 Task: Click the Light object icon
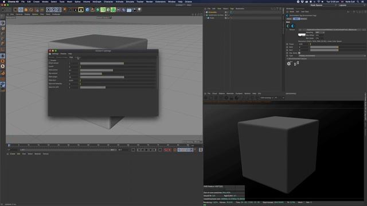pyautogui.click(x=139, y=10)
